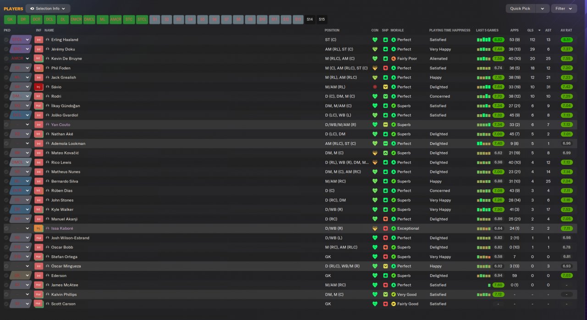Toggle the picked tick for Erling Haaland
The height and width of the screenshot is (320, 587).
[6, 40]
